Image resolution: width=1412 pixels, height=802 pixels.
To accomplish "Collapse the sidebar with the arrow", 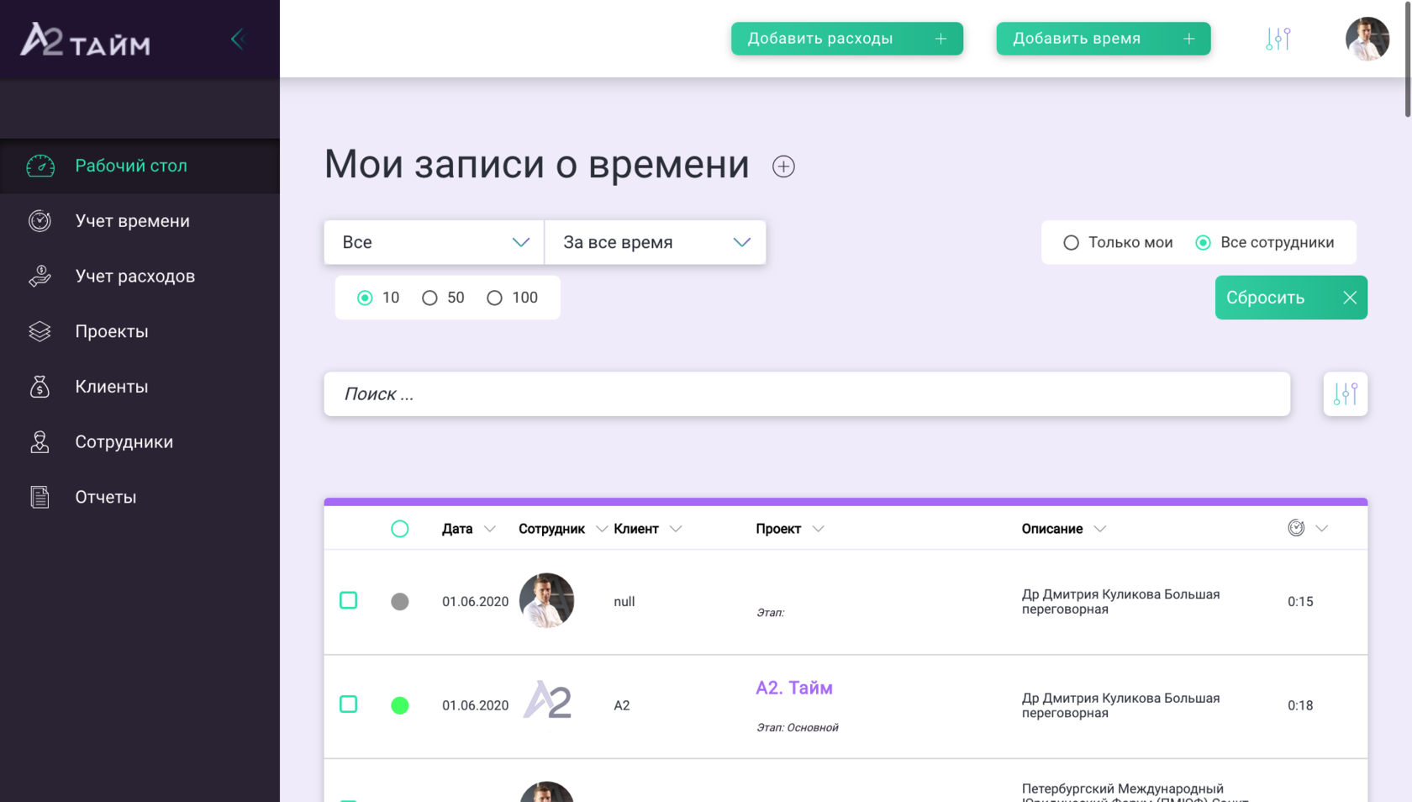I will pos(238,39).
